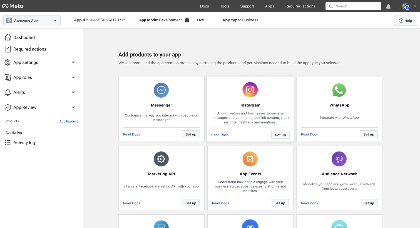420x228 pixels.
Task: Open the Marketing API gear icon
Action: coord(161,159)
